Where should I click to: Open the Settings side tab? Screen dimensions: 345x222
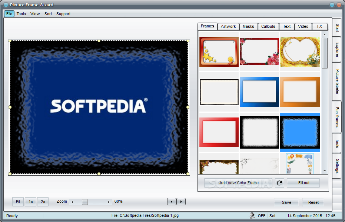pyautogui.click(x=337, y=166)
